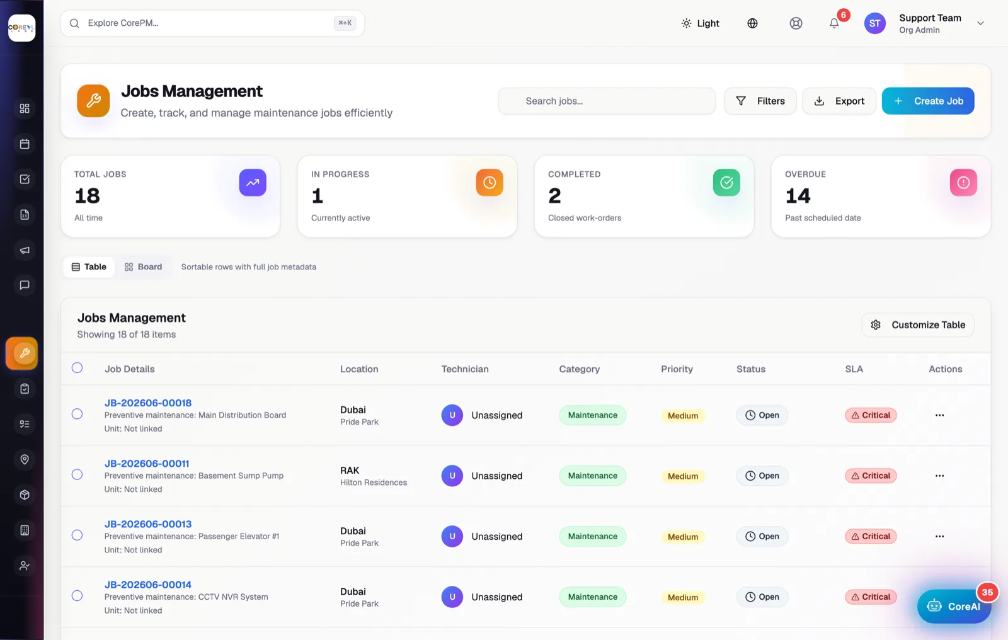Screen dimensions: 1008x640
Task: Select row JB-202606-00018 checkbox
Action: (x=77, y=414)
